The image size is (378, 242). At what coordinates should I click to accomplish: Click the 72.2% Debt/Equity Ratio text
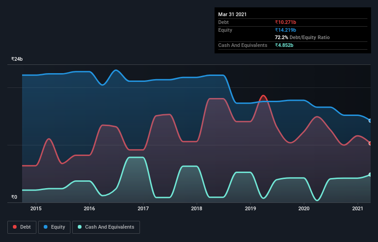click(302, 37)
